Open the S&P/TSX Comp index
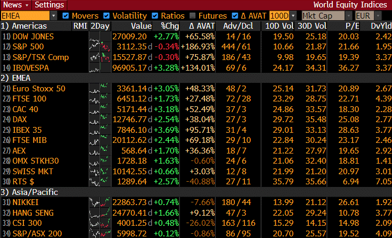This screenshot has width=392, height=238. click(40, 57)
